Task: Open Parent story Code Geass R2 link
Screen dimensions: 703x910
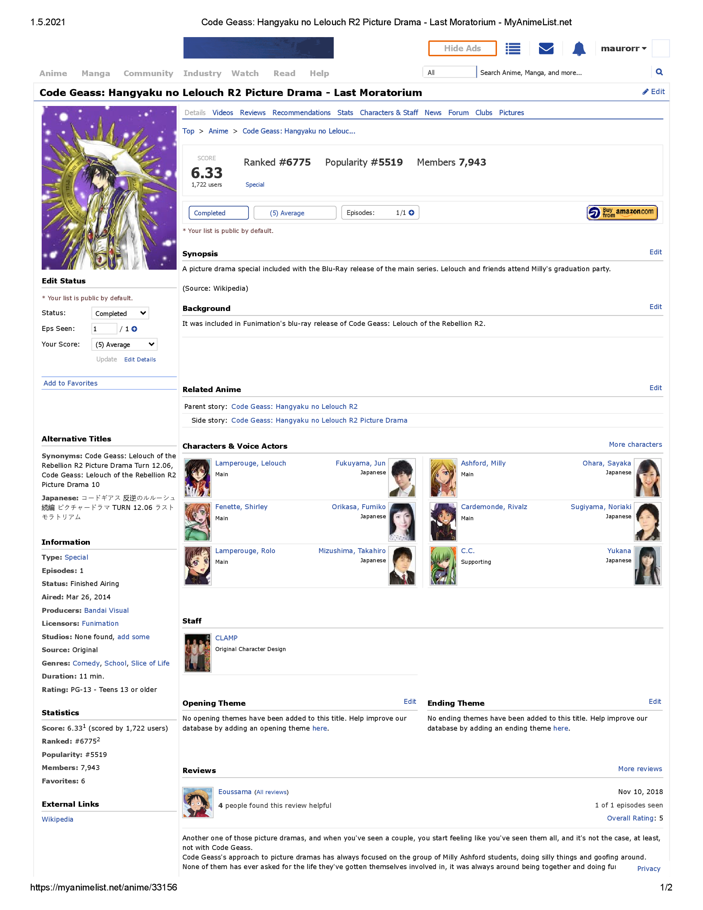Action: pos(294,407)
